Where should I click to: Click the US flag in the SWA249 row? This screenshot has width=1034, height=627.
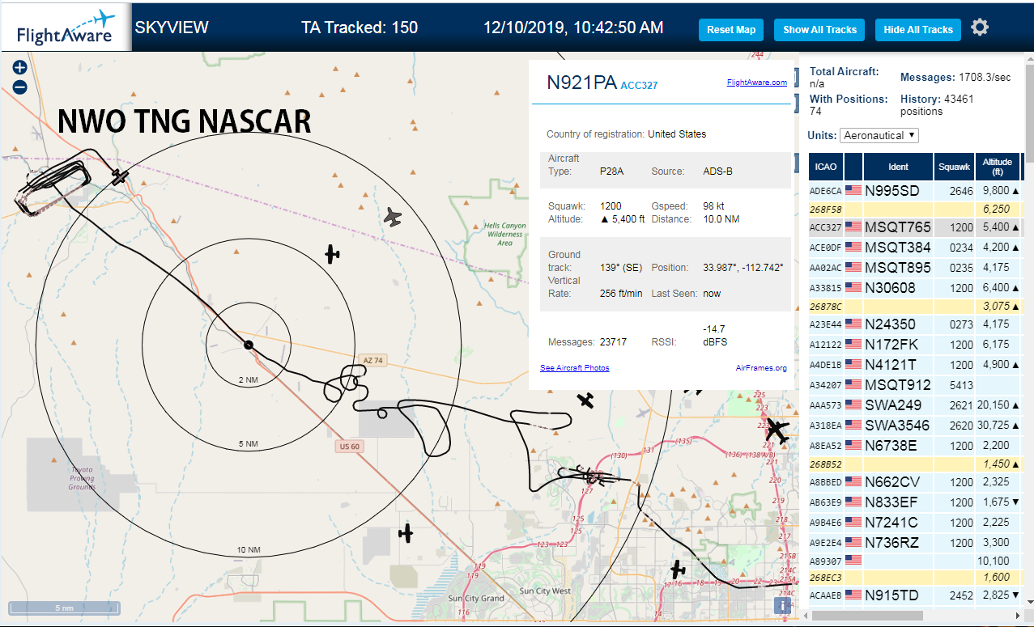pyautogui.click(x=853, y=405)
